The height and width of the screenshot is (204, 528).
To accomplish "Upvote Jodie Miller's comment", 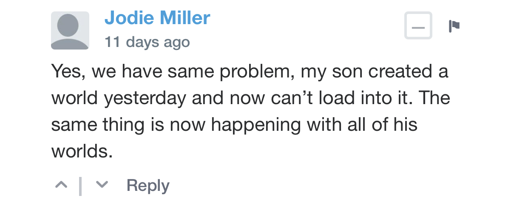I will click(62, 185).
